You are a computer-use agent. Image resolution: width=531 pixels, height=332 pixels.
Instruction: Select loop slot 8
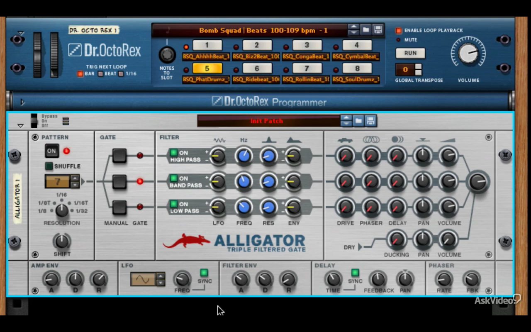(357, 68)
